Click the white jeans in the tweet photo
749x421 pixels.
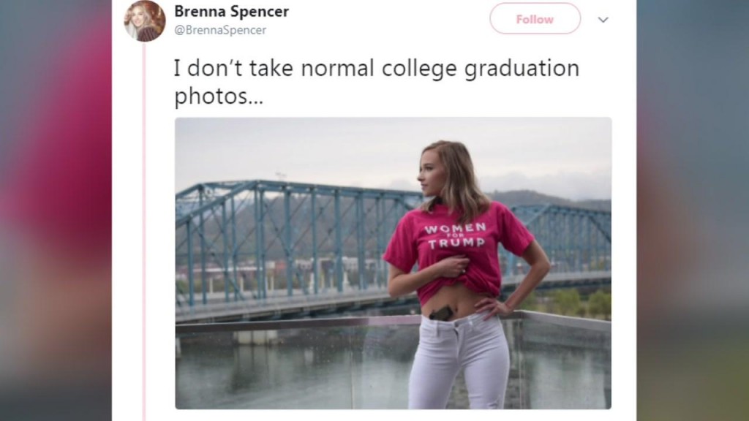[x=459, y=363]
